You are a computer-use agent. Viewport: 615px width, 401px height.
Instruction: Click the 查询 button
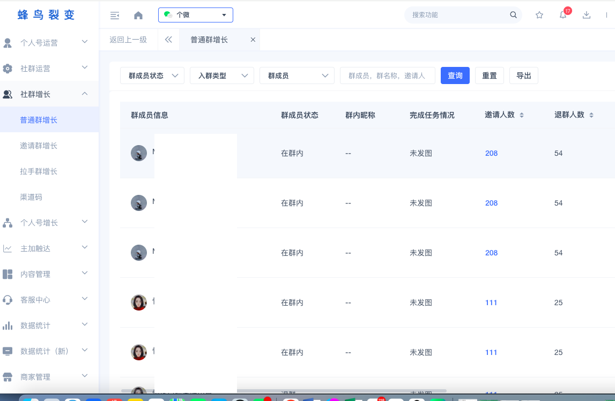tap(455, 76)
